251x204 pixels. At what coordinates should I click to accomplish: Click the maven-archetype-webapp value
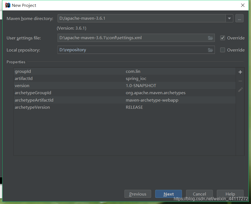(152, 100)
